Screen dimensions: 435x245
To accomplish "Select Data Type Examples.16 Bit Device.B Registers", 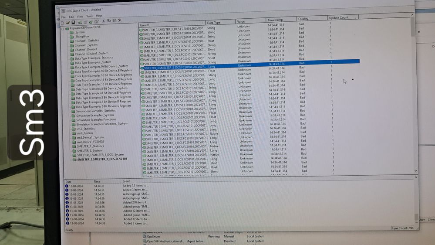I will 104,71.
